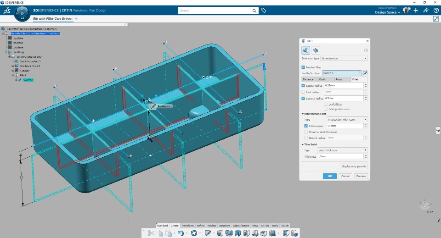Click the Display only parents button

tap(354, 166)
